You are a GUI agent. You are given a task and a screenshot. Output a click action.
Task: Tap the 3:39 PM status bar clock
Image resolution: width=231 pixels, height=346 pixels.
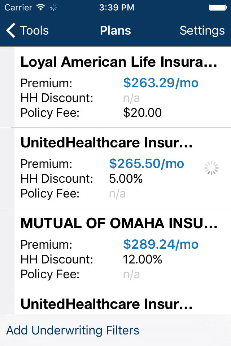click(x=116, y=7)
